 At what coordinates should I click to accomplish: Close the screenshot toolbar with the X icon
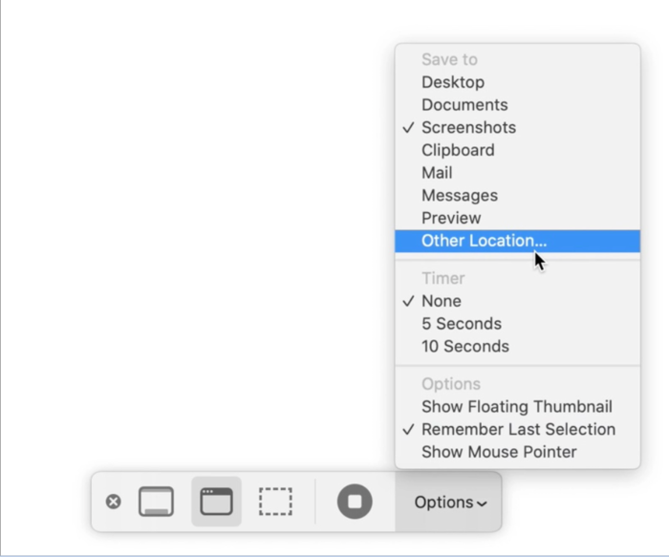pos(113,502)
